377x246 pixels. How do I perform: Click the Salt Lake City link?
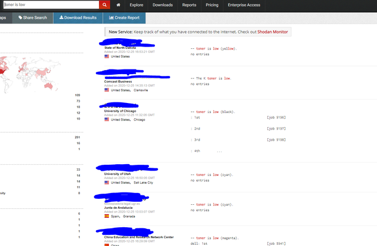pyautogui.click(x=143, y=182)
